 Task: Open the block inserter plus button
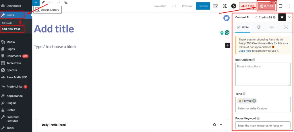pos(36,3)
